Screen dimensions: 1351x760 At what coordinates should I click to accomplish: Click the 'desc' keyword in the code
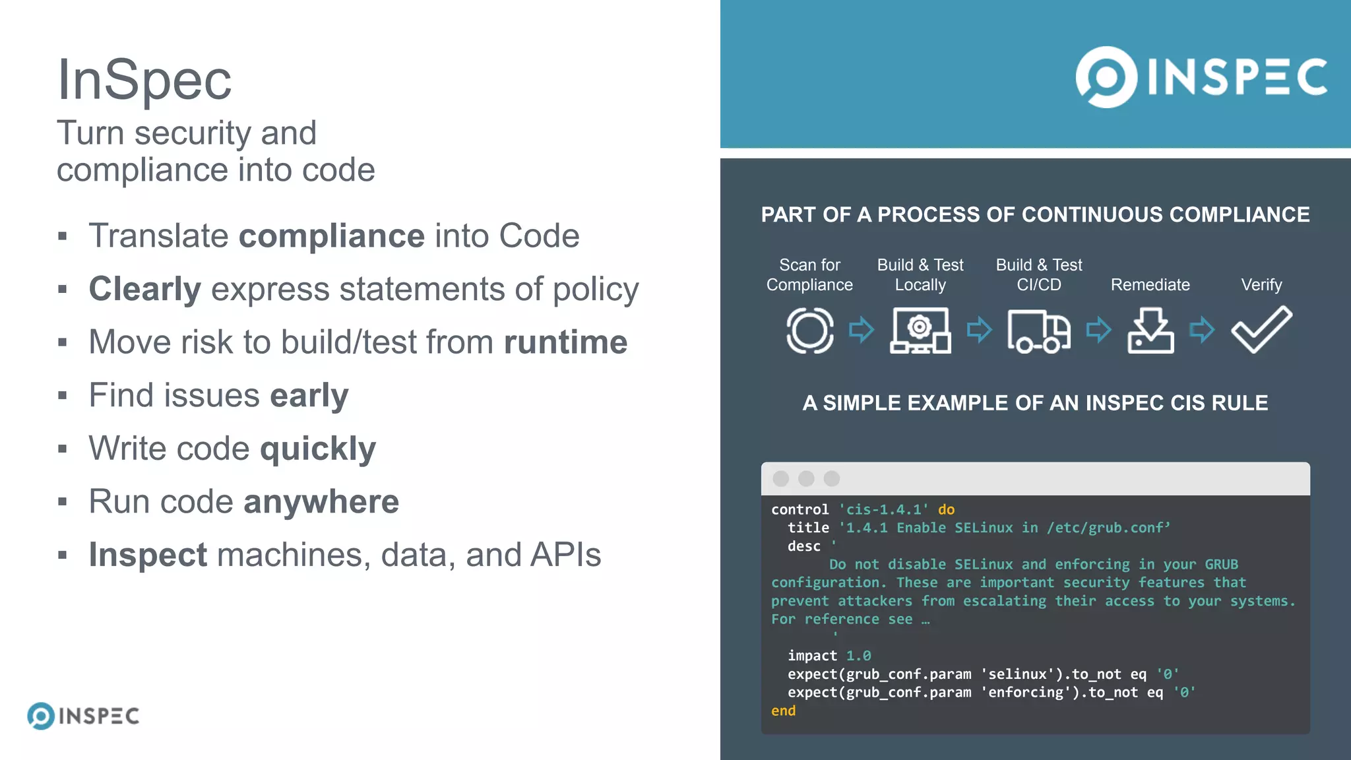pyautogui.click(x=803, y=546)
